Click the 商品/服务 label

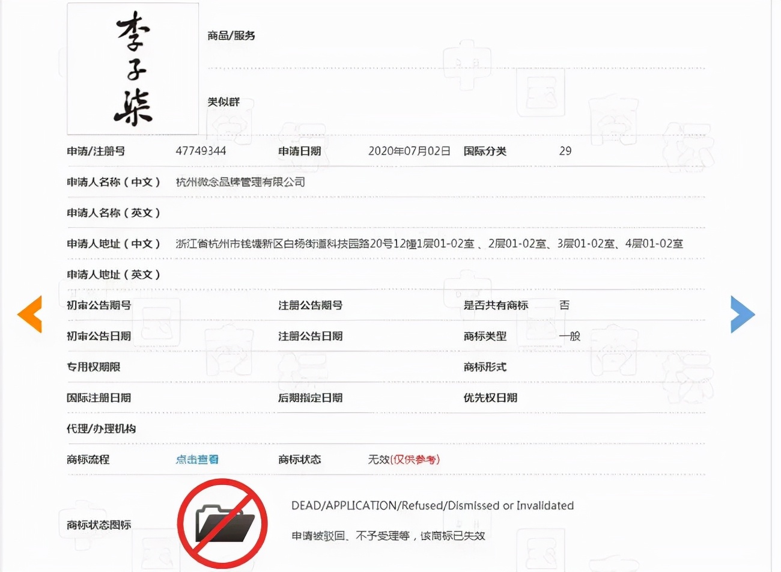pos(231,35)
